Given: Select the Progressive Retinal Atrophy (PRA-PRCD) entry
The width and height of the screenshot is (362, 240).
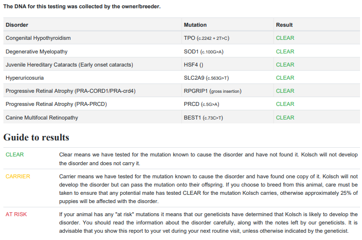Looking at the screenshot, I should (56, 104).
